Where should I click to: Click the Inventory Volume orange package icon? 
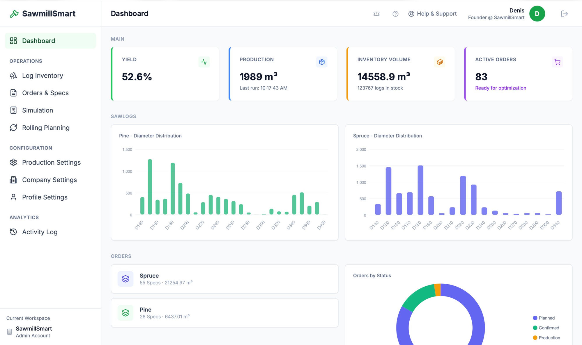440,62
